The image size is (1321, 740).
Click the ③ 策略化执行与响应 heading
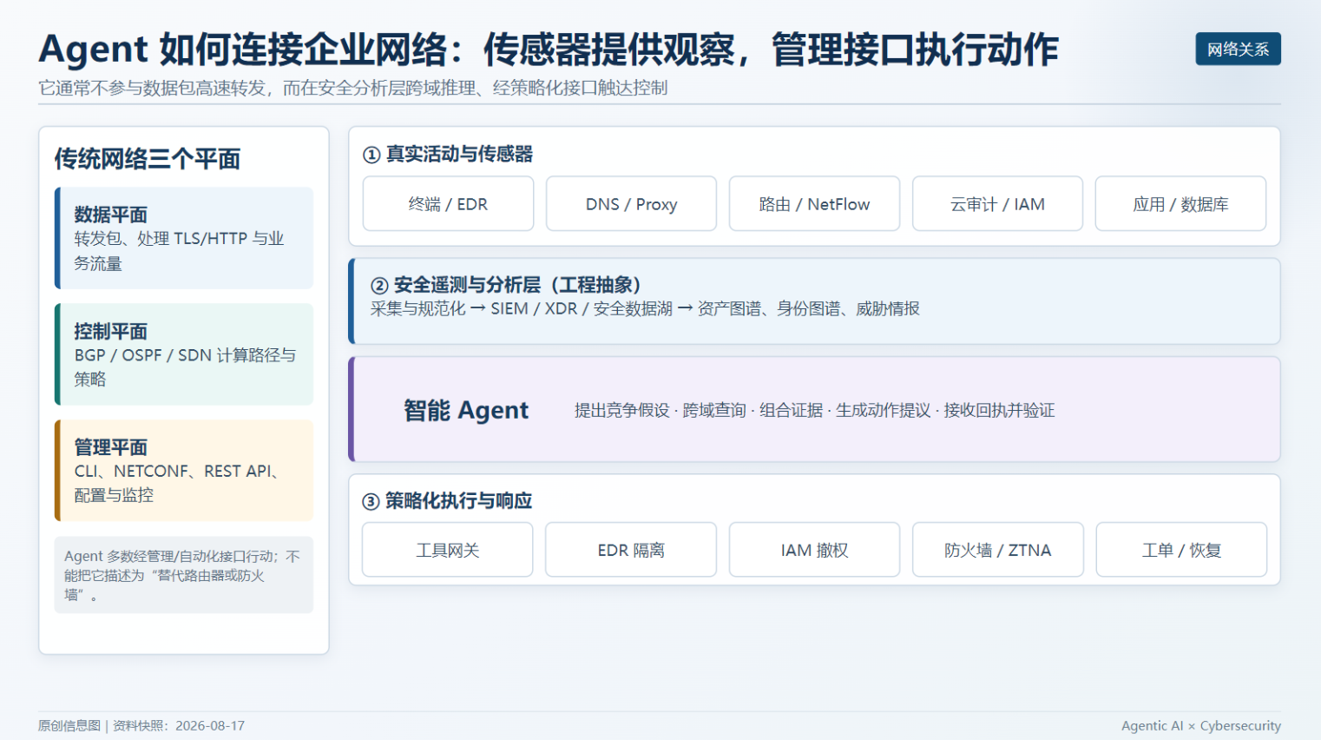tap(447, 501)
